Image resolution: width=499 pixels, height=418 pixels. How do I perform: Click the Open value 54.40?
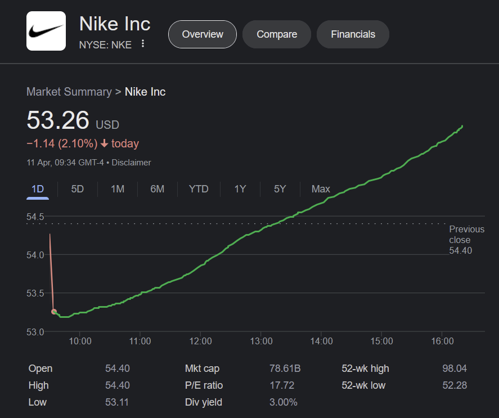(118, 368)
